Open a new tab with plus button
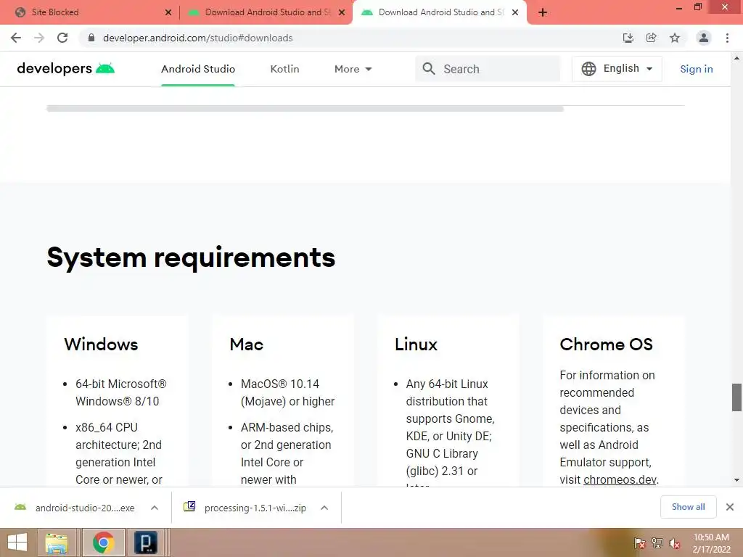 [x=543, y=12]
